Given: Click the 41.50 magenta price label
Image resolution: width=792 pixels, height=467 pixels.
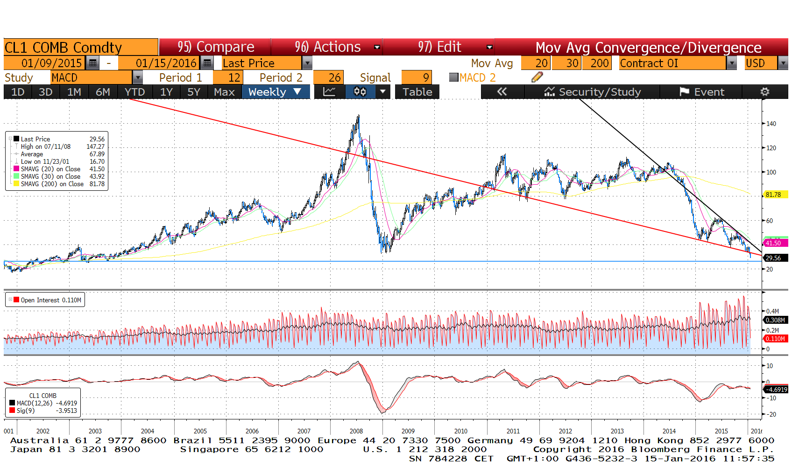Looking at the screenshot, I should [x=775, y=243].
